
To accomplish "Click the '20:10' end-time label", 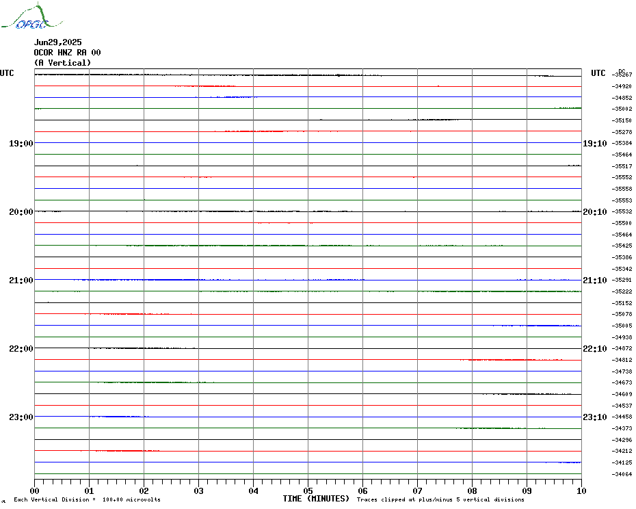I will pyautogui.click(x=595, y=212).
